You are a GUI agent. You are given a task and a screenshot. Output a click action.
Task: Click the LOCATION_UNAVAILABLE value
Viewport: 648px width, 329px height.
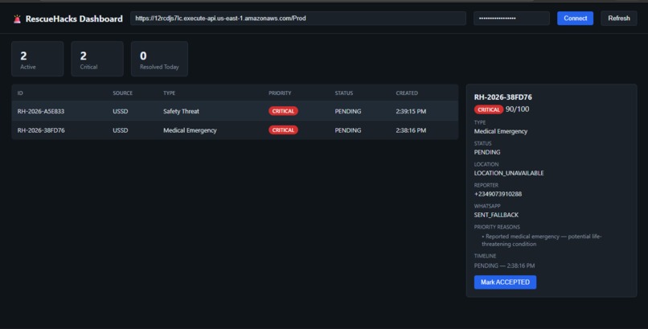(x=509, y=173)
